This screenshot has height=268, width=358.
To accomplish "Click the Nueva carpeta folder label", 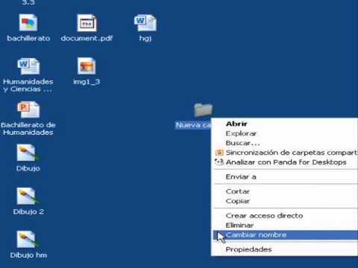I will [193, 125].
